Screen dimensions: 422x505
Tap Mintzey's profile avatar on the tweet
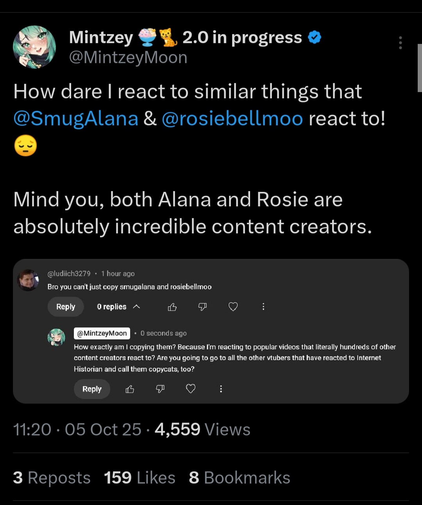coord(34,47)
